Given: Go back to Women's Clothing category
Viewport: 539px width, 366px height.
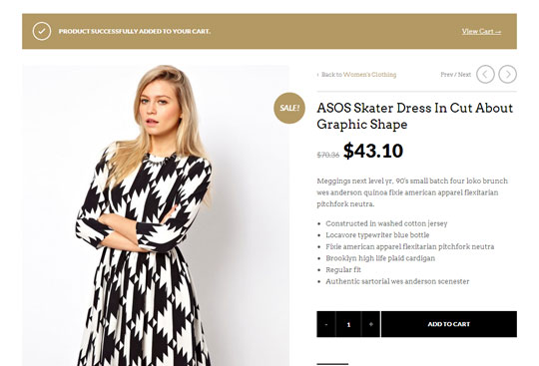Looking at the screenshot, I should [369, 75].
